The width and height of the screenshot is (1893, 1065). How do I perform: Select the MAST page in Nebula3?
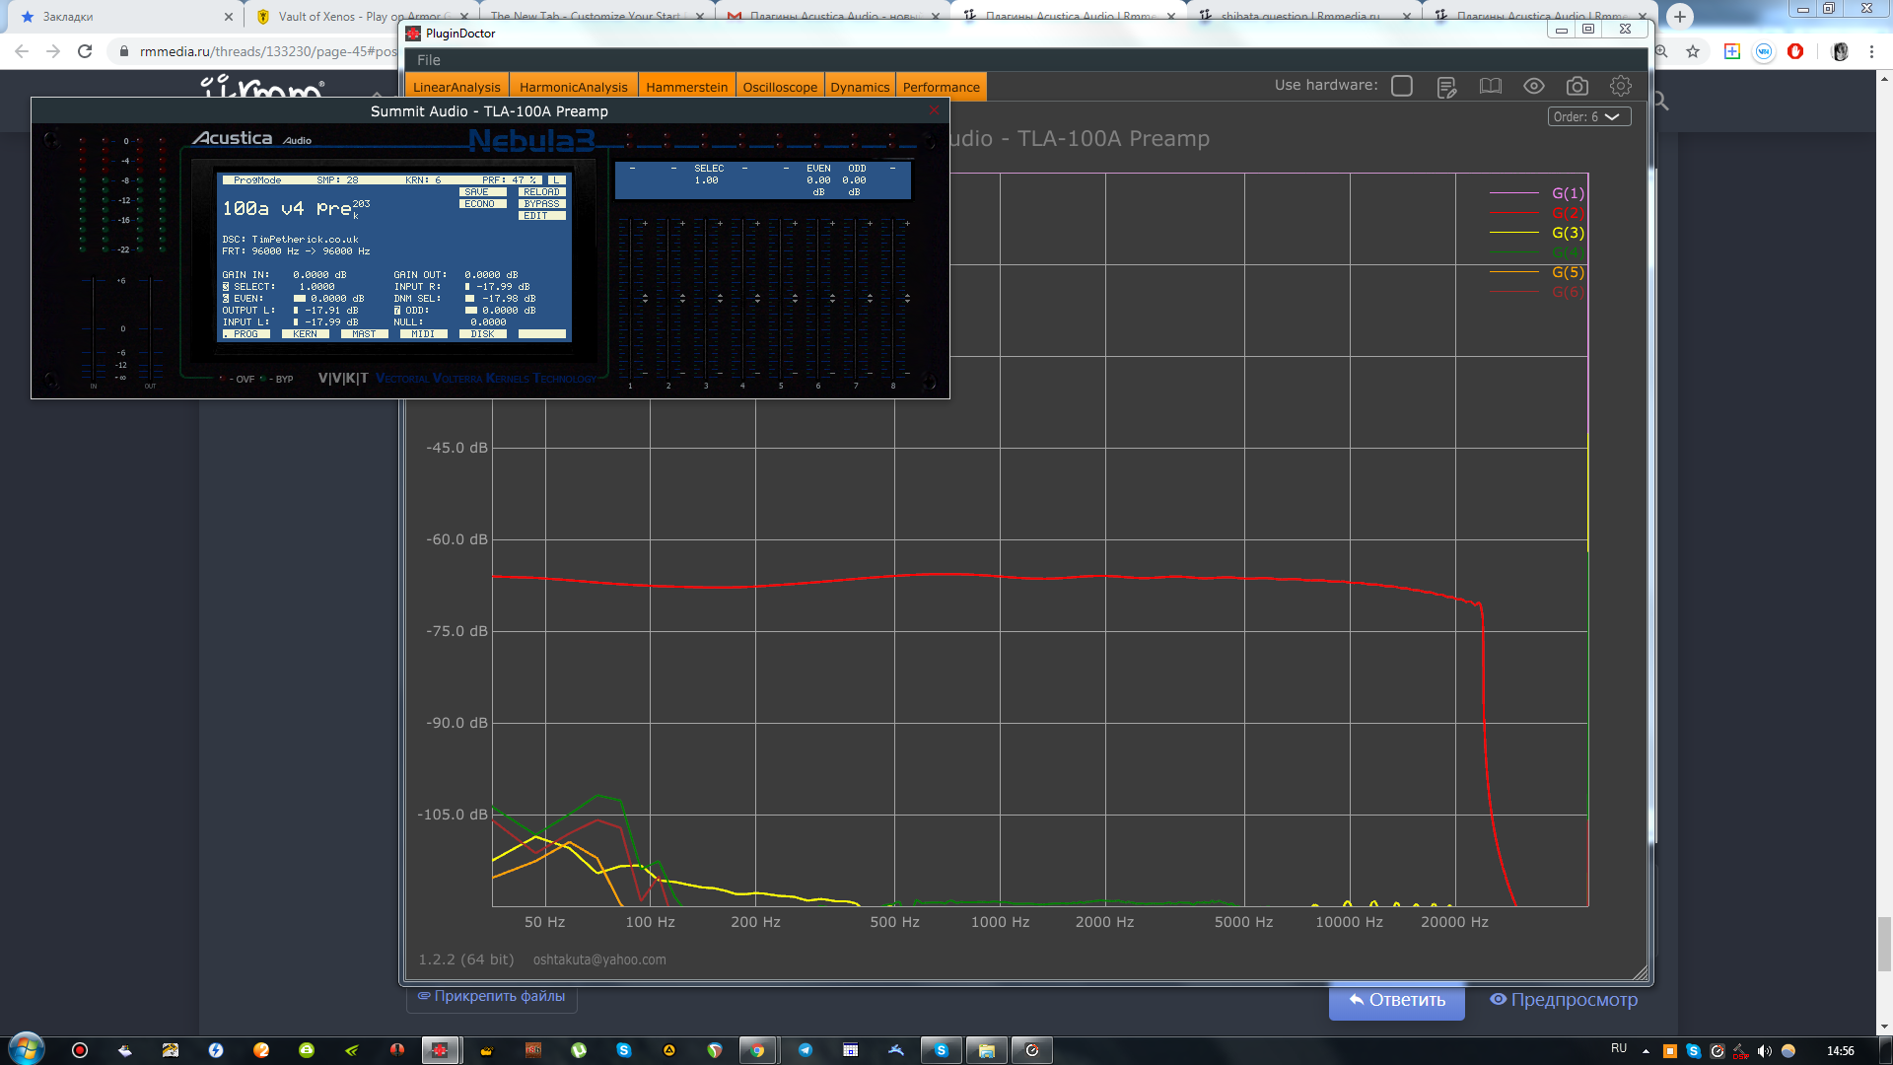(x=364, y=334)
